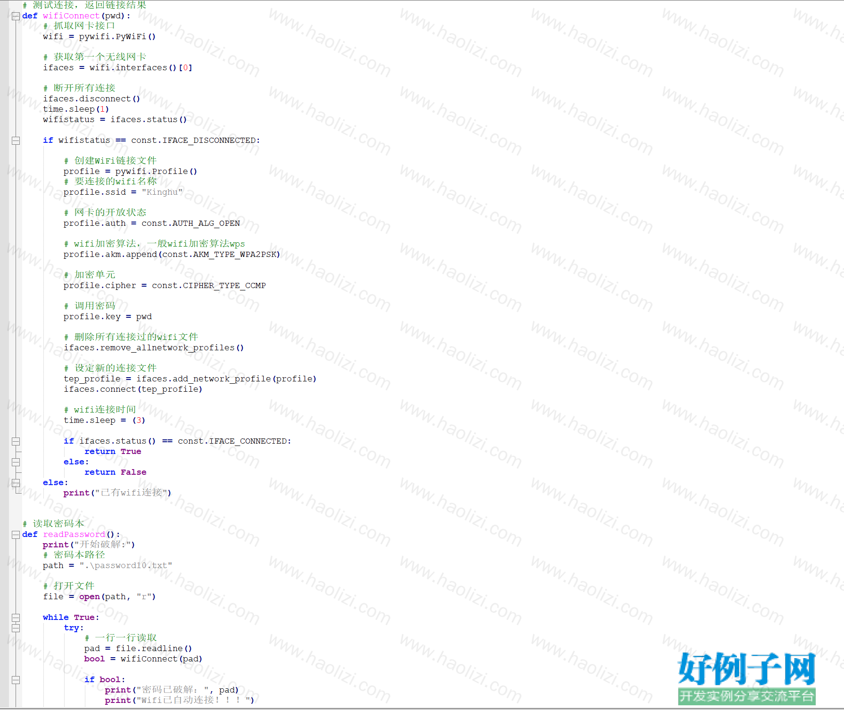This screenshot has width=844, height=710.
Task: Click comment '# 一行一行读取'
Action: coord(120,638)
